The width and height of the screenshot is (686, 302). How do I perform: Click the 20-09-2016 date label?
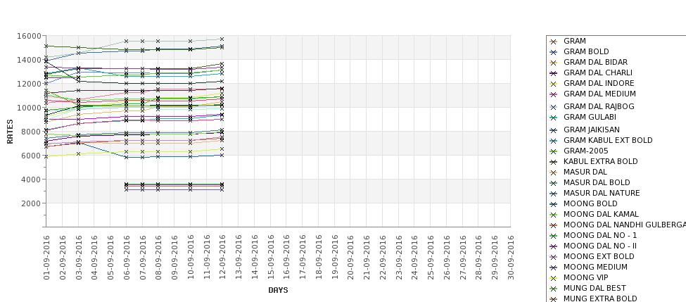(x=350, y=258)
